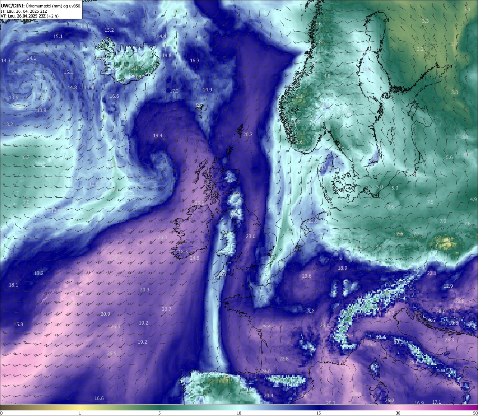Click the 4.9 value label
The width and height of the screenshot is (478, 416).
coord(474,199)
